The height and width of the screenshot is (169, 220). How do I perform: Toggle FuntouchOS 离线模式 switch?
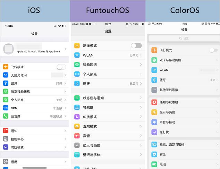136,45
